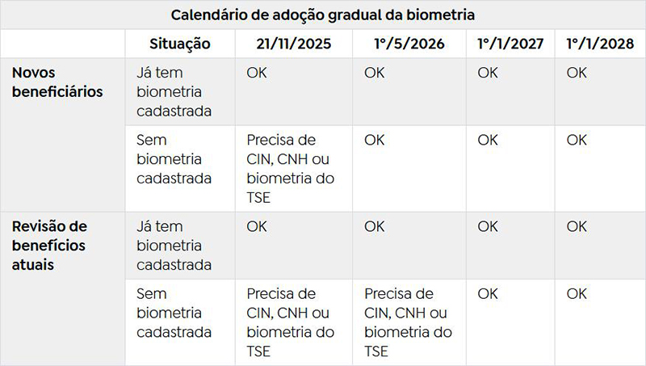
Task: Select the Situação column header
Action: point(180,44)
